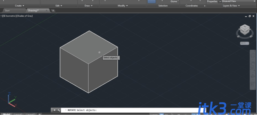The image size is (257, 115).
Task: Click the Properties label in ribbon
Action: click(x=212, y=1)
